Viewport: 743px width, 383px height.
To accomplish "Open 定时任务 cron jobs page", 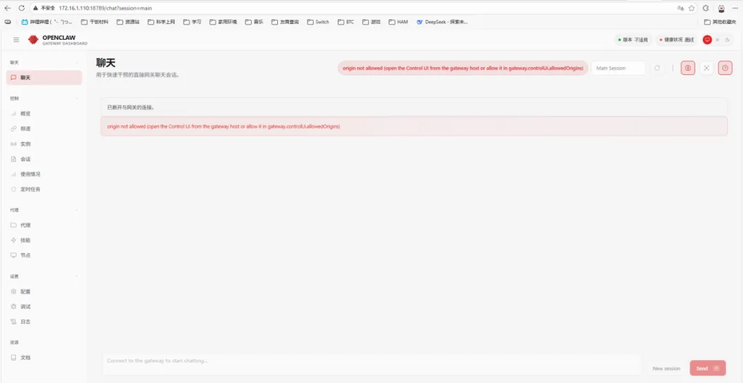I will pyautogui.click(x=44, y=189).
